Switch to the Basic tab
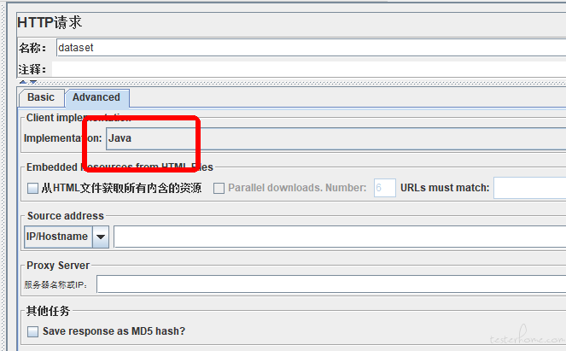 click(x=41, y=98)
